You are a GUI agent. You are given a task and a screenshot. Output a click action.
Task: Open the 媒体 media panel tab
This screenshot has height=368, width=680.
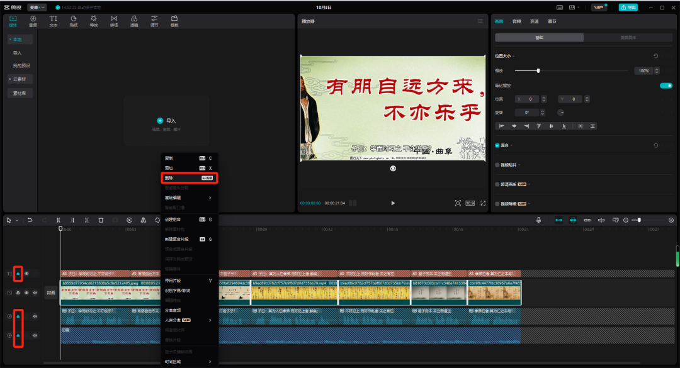click(x=13, y=21)
